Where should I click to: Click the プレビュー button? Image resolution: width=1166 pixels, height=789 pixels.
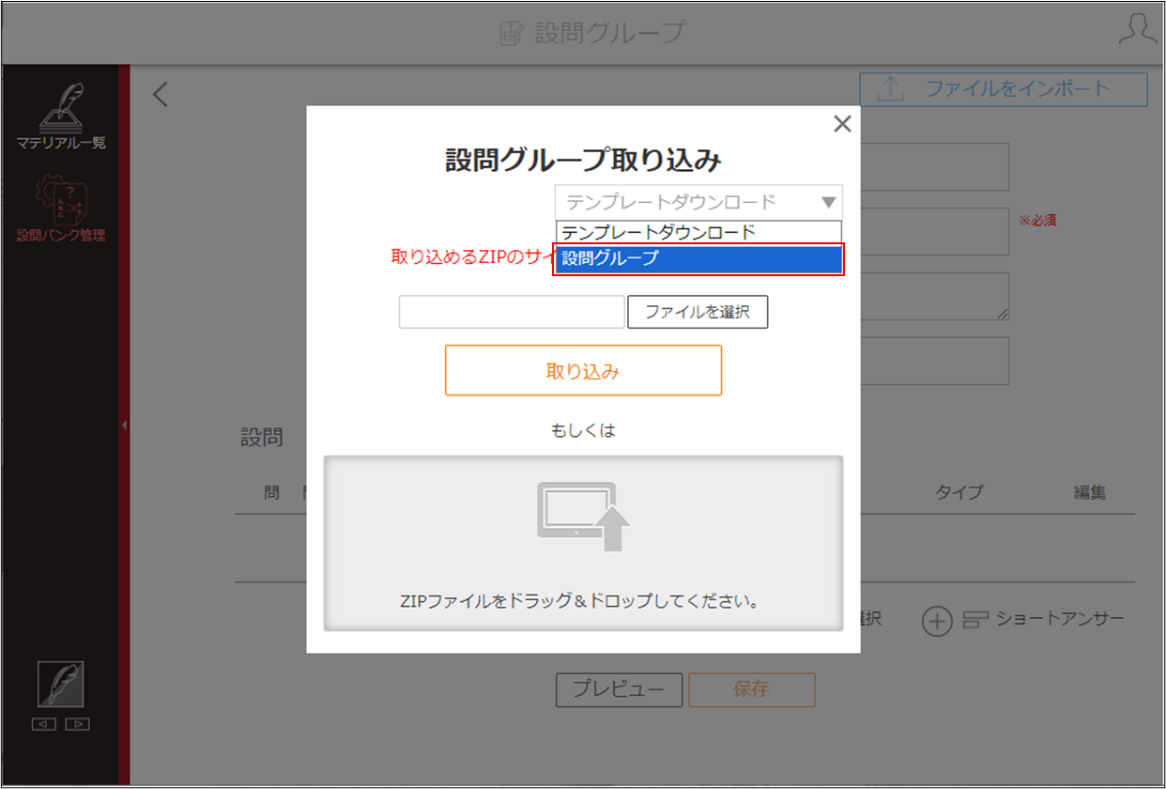(618, 689)
